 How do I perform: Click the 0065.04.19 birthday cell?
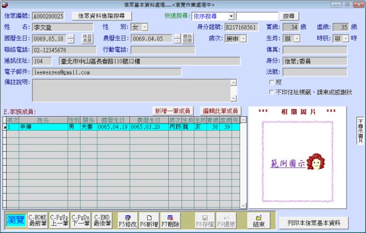pos(113,127)
